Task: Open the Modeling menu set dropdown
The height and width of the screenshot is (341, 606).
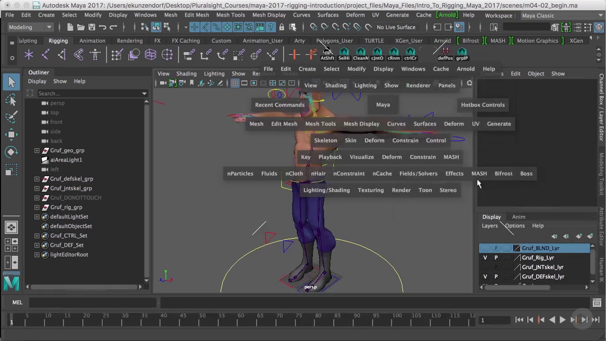Action: point(30,27)
